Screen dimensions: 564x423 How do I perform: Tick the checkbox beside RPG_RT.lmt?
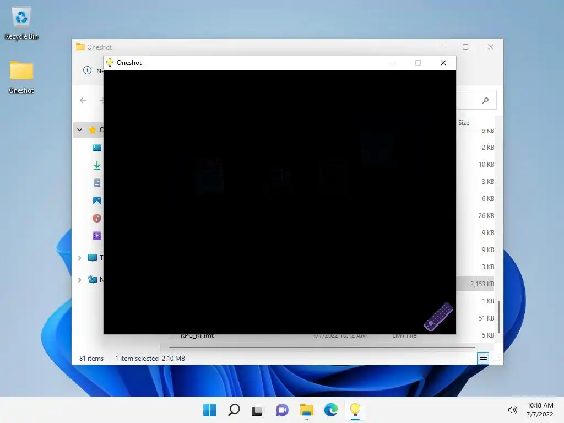tap(174, 337)
